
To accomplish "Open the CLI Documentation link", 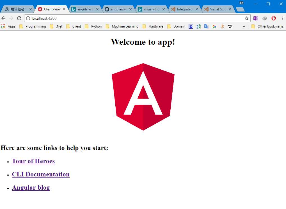I will click(x=41, y=174).
